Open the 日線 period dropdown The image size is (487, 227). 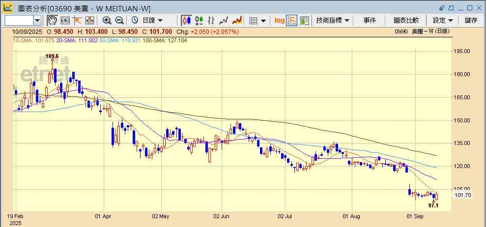152,21
